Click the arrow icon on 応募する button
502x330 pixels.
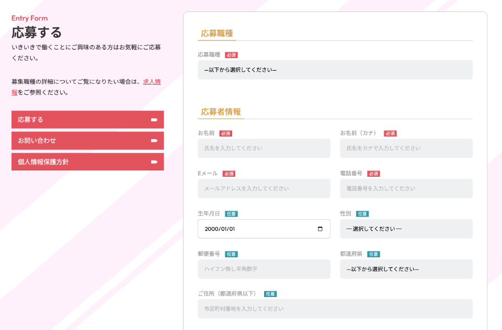pyautogui.click(x=154, y=120)
